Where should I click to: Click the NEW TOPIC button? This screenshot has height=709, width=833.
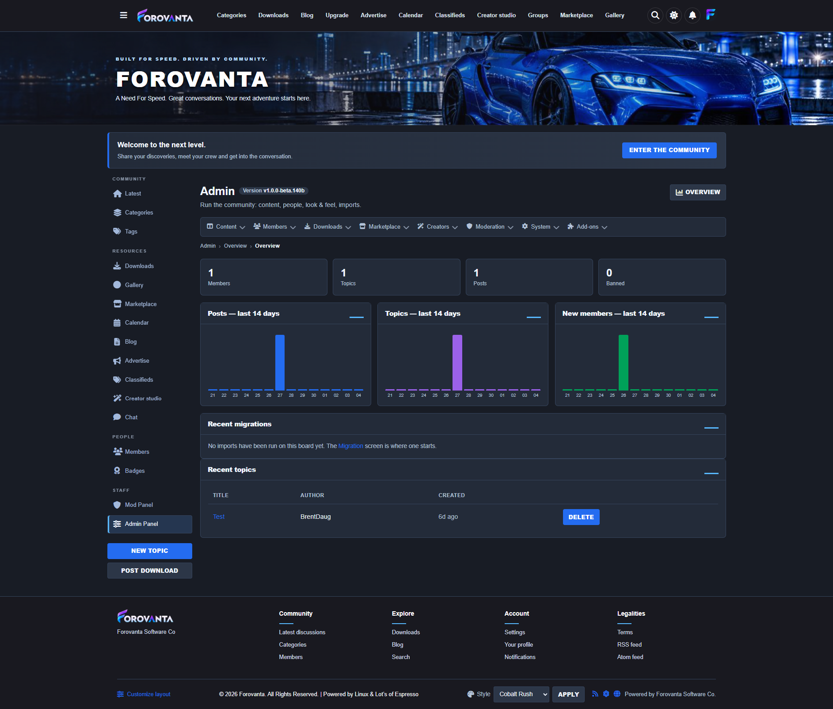click(150, 551)
